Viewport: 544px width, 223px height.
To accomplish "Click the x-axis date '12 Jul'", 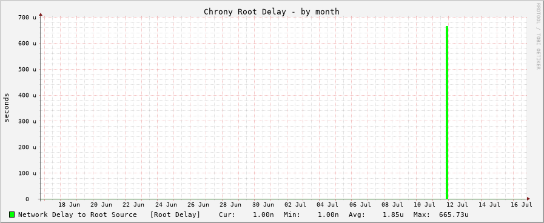I will coord(457,205).
